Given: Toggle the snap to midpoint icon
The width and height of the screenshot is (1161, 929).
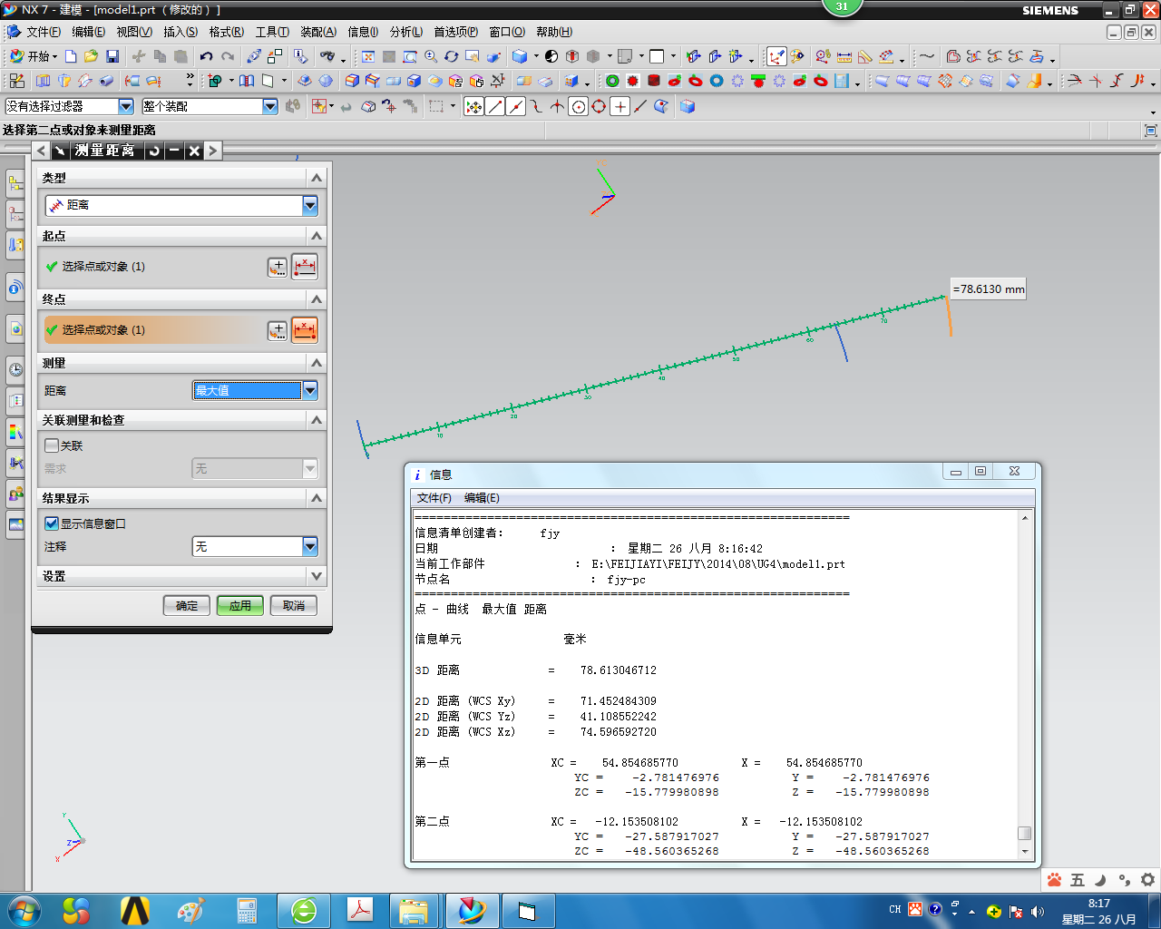Looking at the screenshot, I should 515,106.
